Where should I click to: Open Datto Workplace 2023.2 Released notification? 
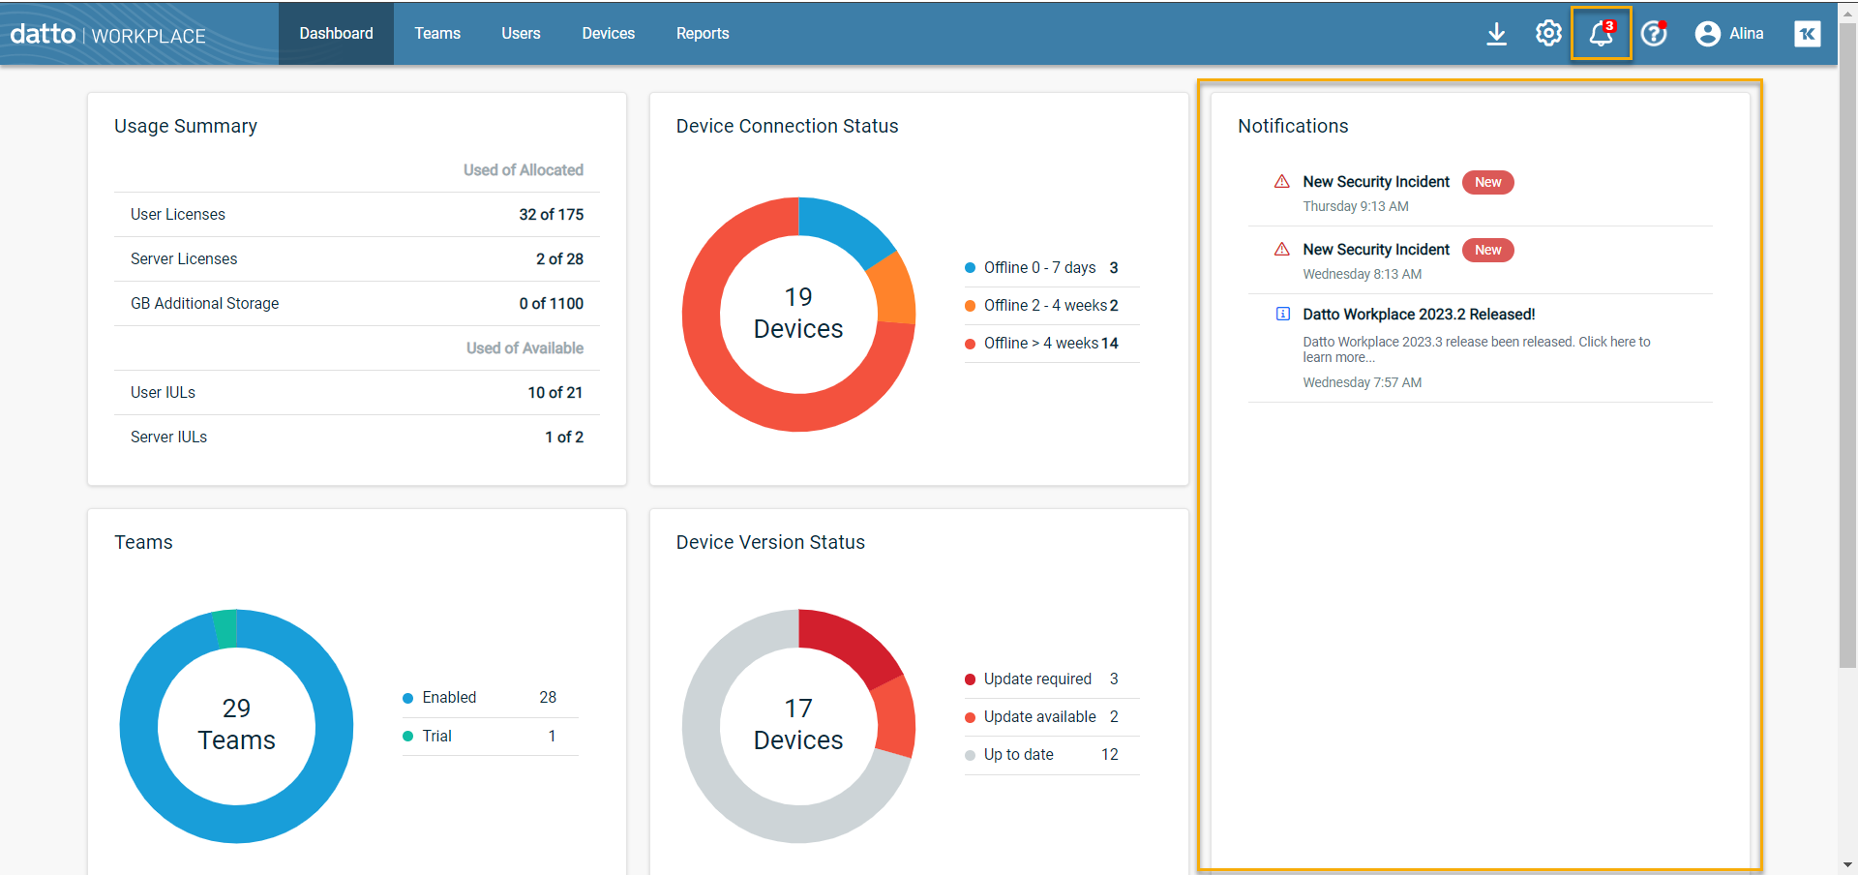(x=1419, y=315)
